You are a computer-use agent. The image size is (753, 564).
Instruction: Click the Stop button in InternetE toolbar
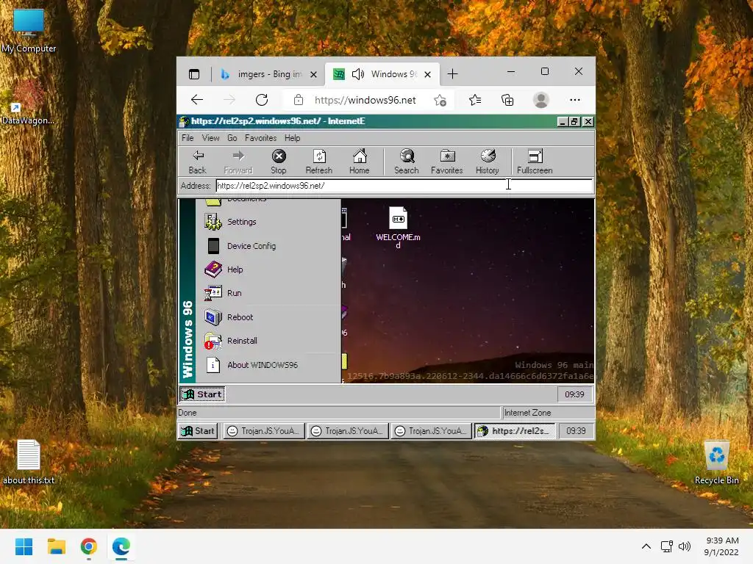279,162
